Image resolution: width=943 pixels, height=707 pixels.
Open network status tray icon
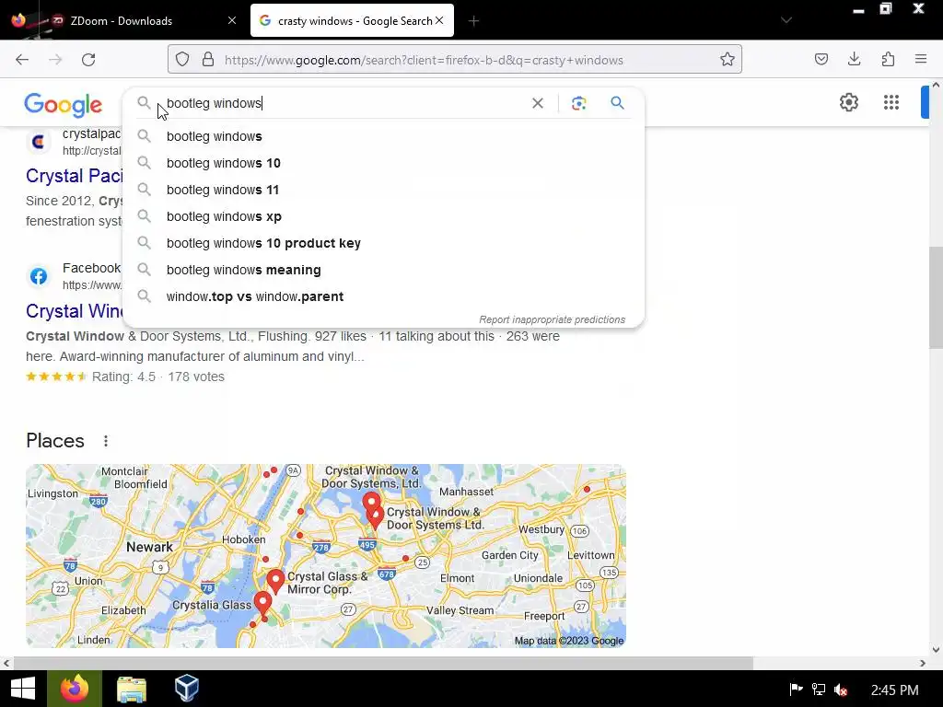[x=819, y=689]
